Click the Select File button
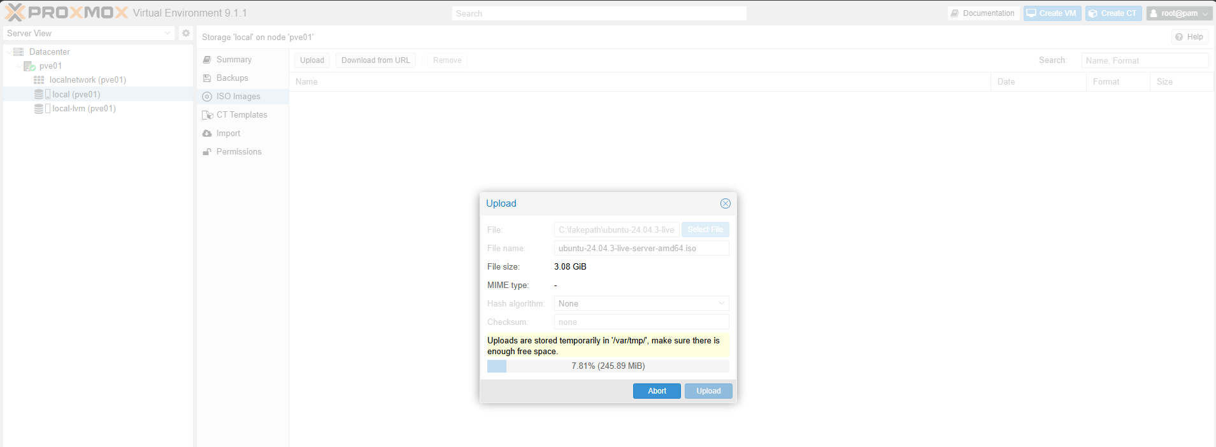 tap(705, 230)
